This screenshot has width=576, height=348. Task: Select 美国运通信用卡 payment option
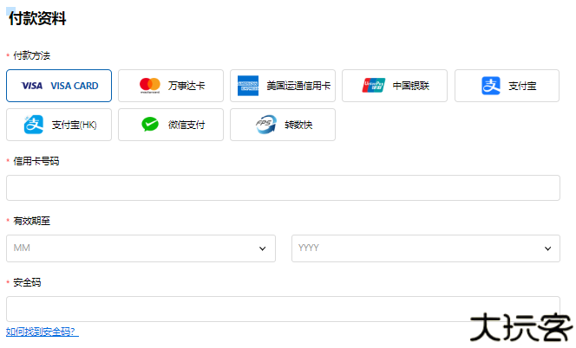(283, 86)
